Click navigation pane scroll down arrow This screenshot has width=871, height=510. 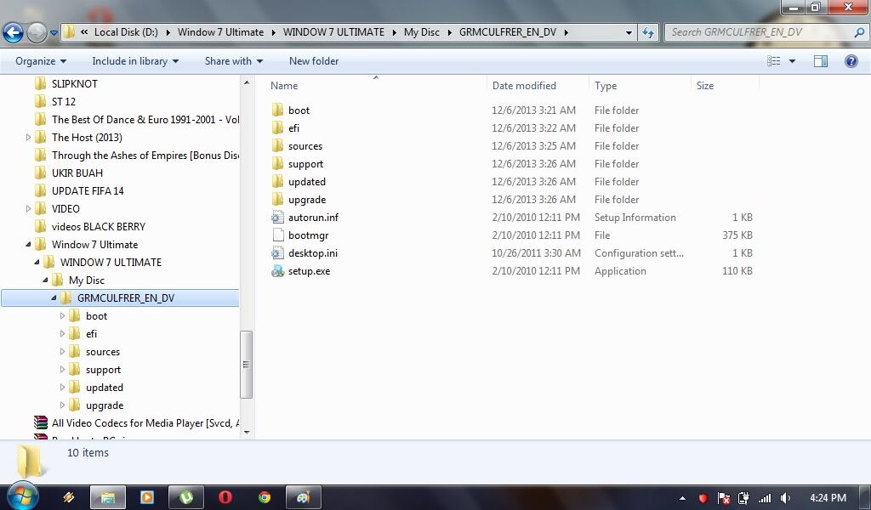(x=247, y=433)
